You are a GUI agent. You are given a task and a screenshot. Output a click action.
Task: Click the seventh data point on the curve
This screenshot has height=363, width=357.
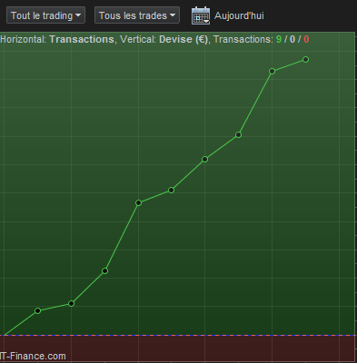(238, 134)
